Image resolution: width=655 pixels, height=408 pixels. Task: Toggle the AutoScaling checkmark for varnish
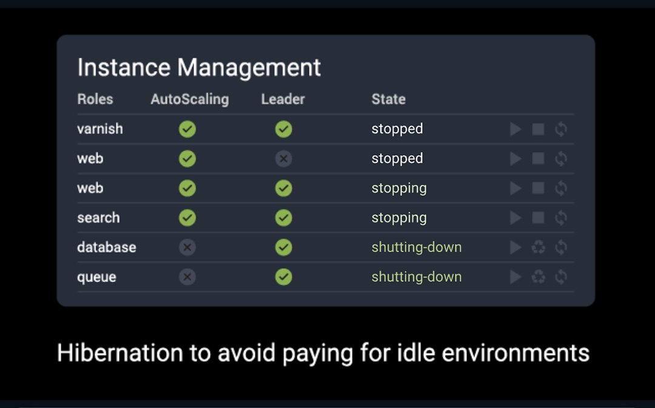tap(187, 129)
